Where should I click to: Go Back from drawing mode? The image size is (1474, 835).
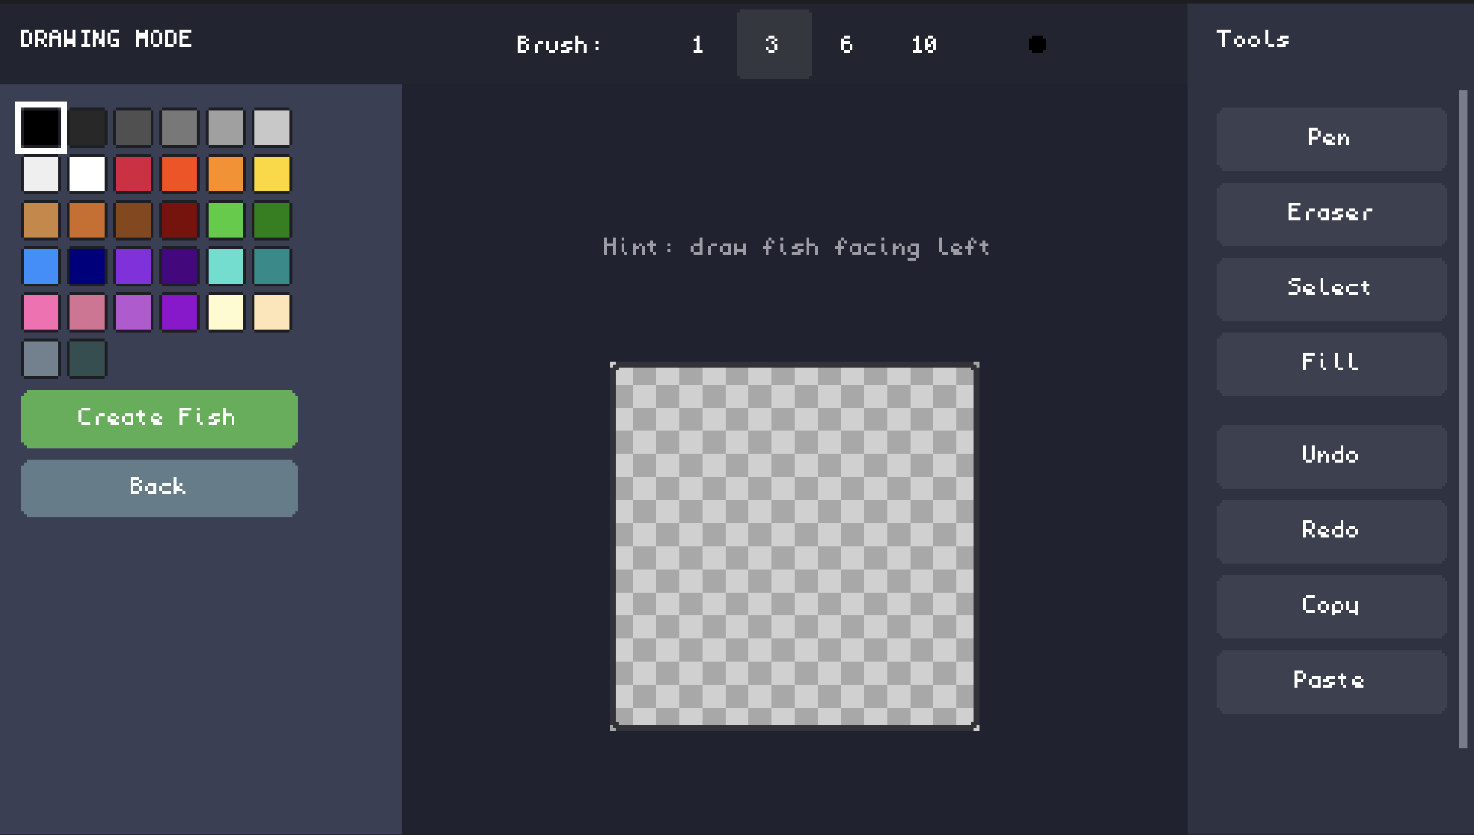point(159,488)
